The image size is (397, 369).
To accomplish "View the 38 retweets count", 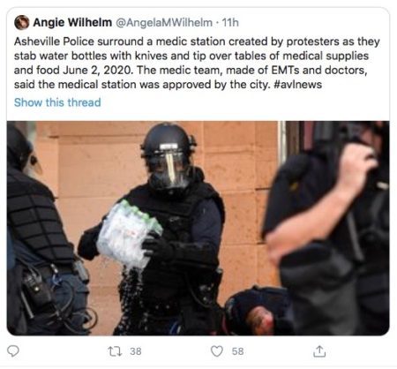I will pos(136,351).
